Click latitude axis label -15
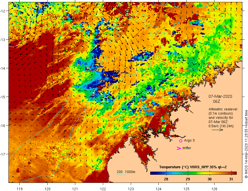248x191 pixels. point(3,97)
